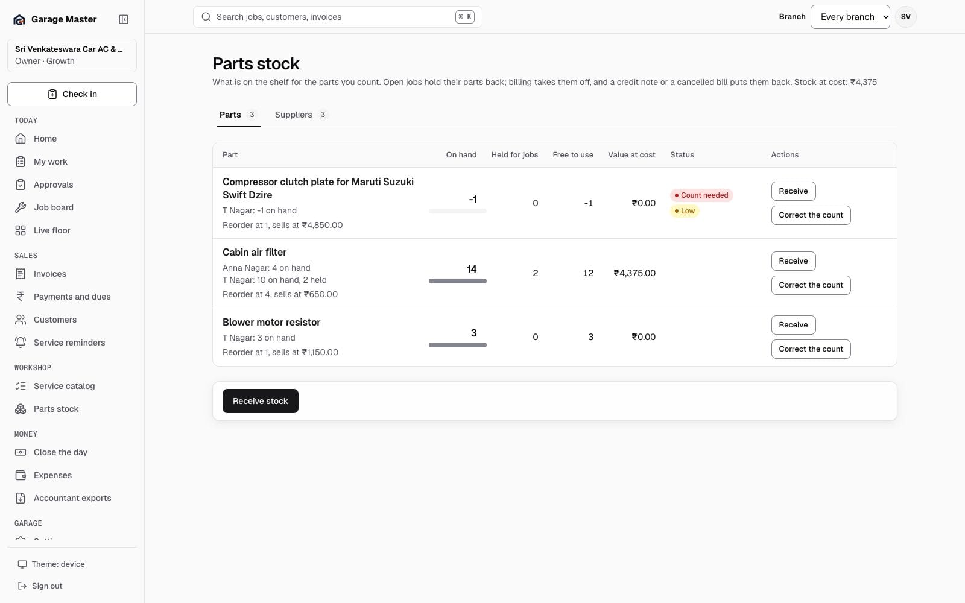Viewport: 965px width, 603px height.
Task: Click the Customers people icon
Action: pos(21,320)
